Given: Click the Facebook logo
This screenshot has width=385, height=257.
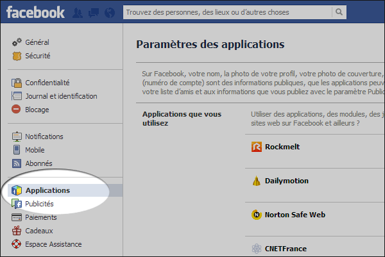Looking at the screenshot, I should point(36,12).
